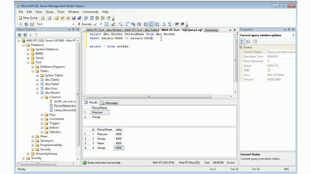Collapse the dbo.Worker table node
The image size is (311, 174).
(37, 93)
